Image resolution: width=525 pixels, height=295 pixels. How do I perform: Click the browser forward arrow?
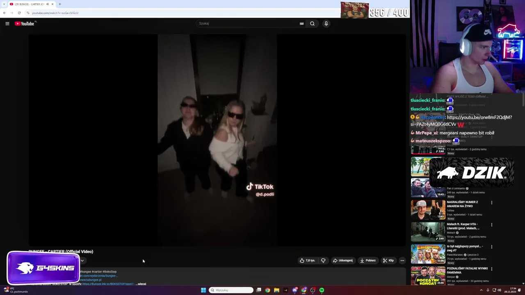11,13
